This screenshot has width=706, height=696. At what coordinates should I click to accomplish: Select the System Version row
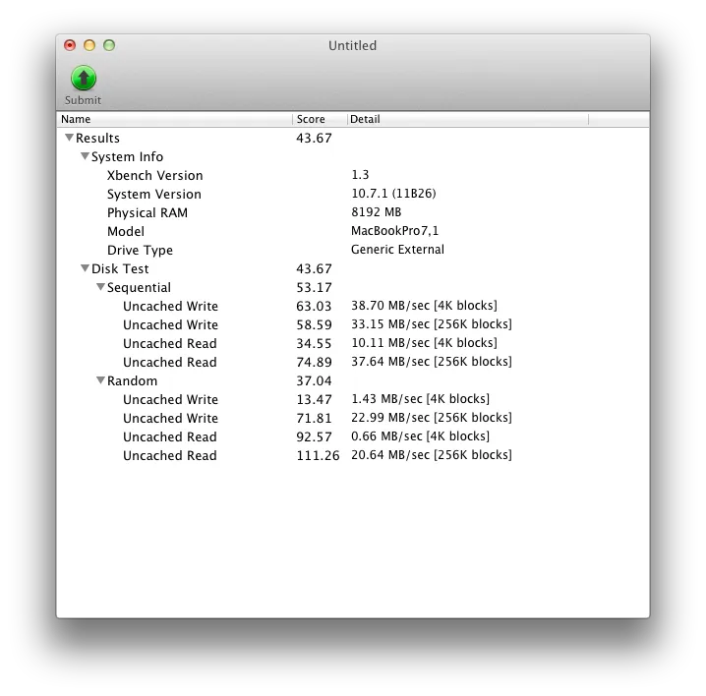(x=153, y=195)
